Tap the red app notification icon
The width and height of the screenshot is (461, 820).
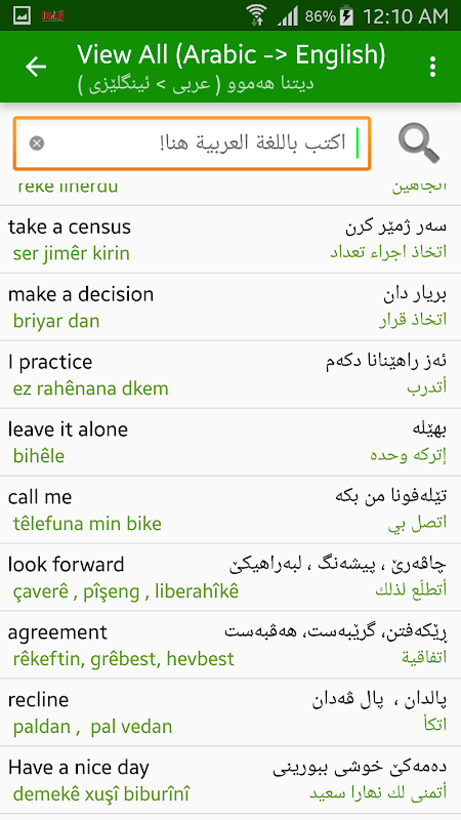point(52,16)
